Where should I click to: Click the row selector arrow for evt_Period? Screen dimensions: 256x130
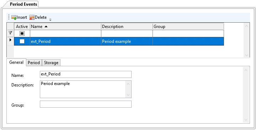coord(10,40)
